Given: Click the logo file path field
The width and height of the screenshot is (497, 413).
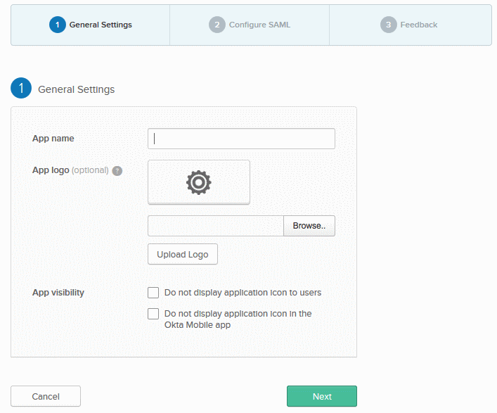Looking at the screenshot, I should [x=216, y=226].
